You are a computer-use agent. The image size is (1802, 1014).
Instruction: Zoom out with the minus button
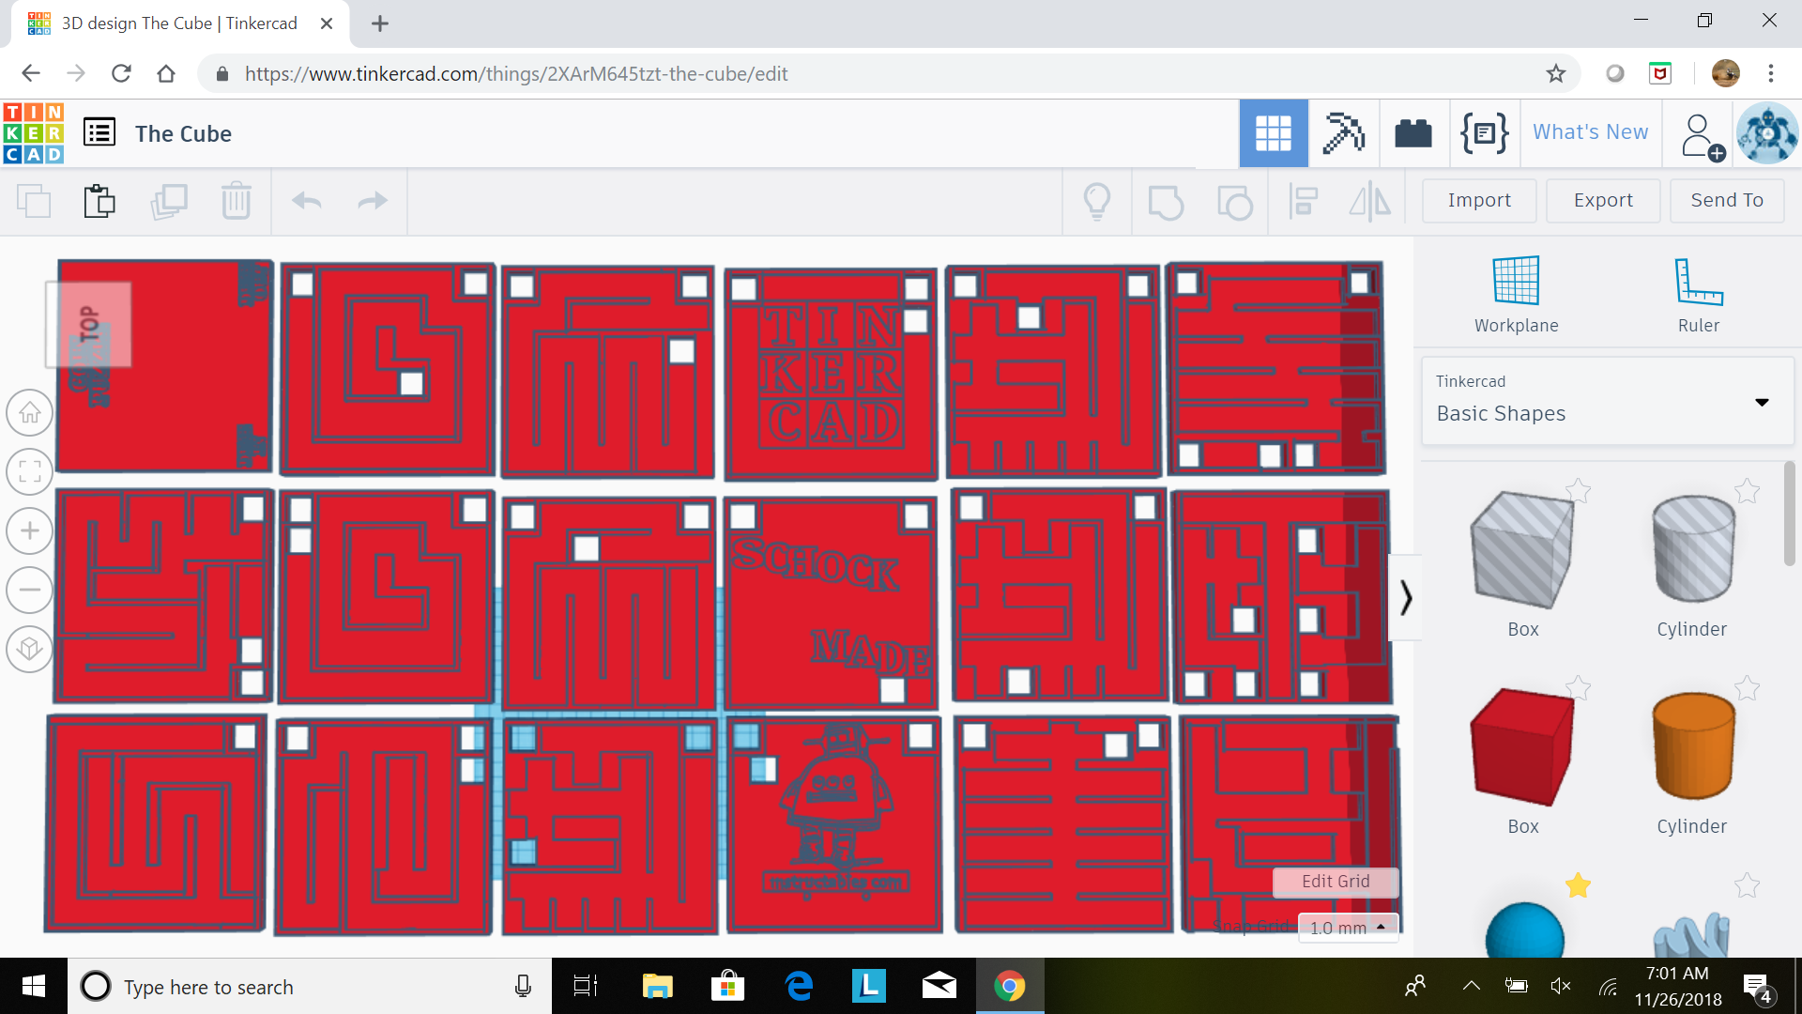[30, 590]
